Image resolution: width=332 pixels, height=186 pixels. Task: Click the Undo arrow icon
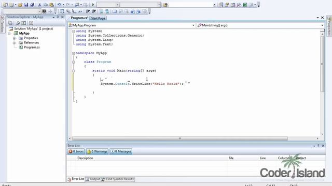pos(59,5)
